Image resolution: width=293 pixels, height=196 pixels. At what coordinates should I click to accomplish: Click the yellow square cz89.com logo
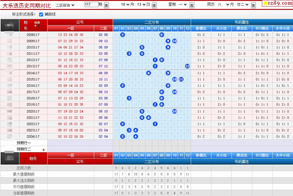click(265, 3)
